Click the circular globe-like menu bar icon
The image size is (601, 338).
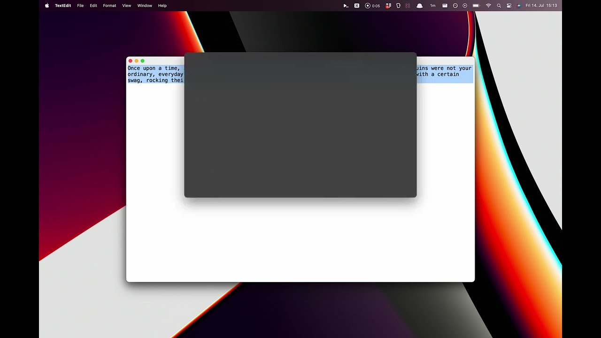(x=455, y=6)
